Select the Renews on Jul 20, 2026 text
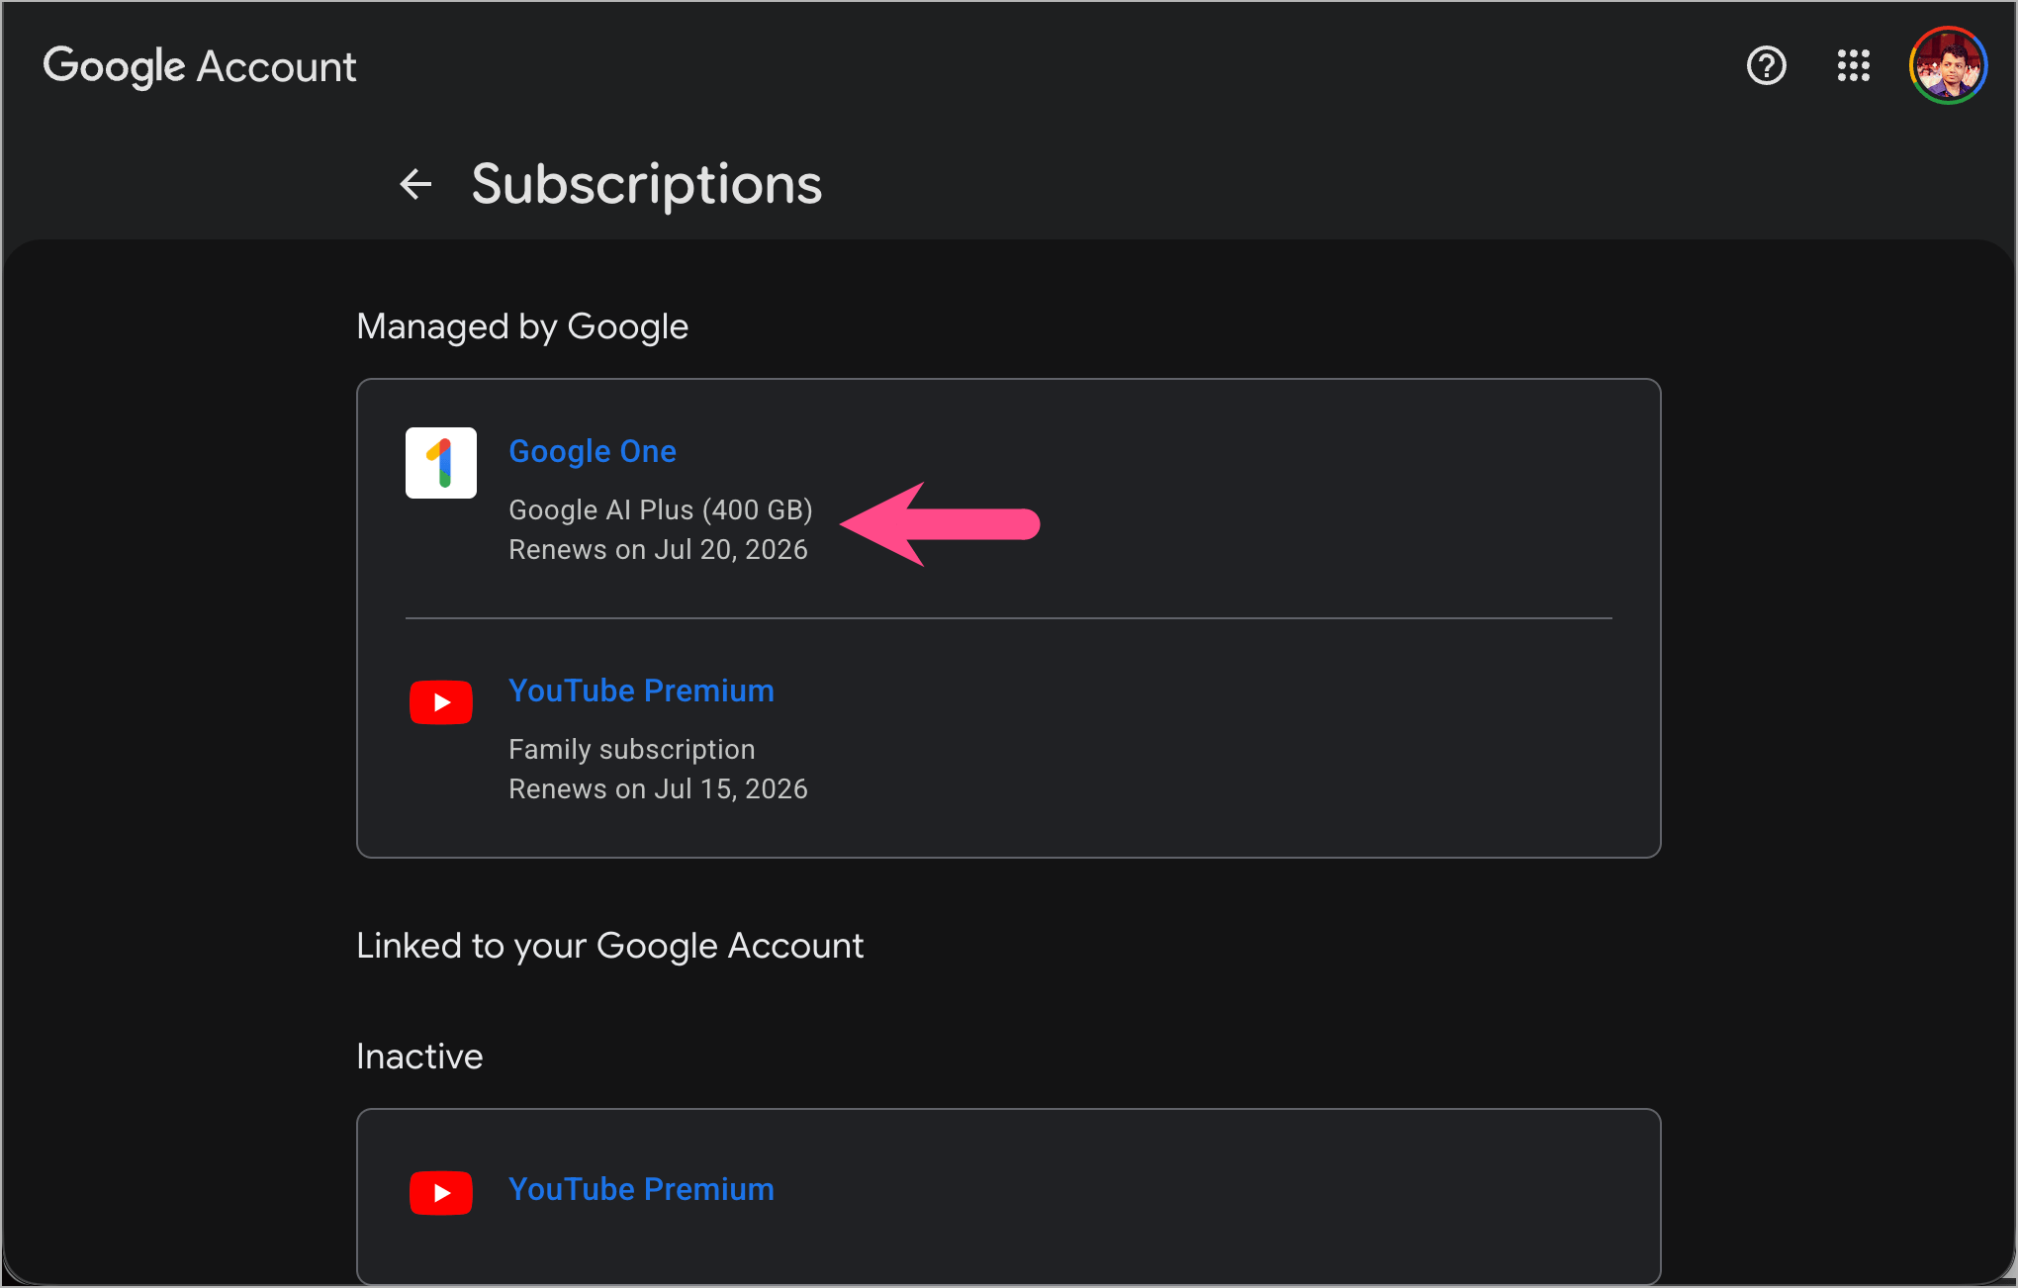The image size is (2018, 1288). 658,550
